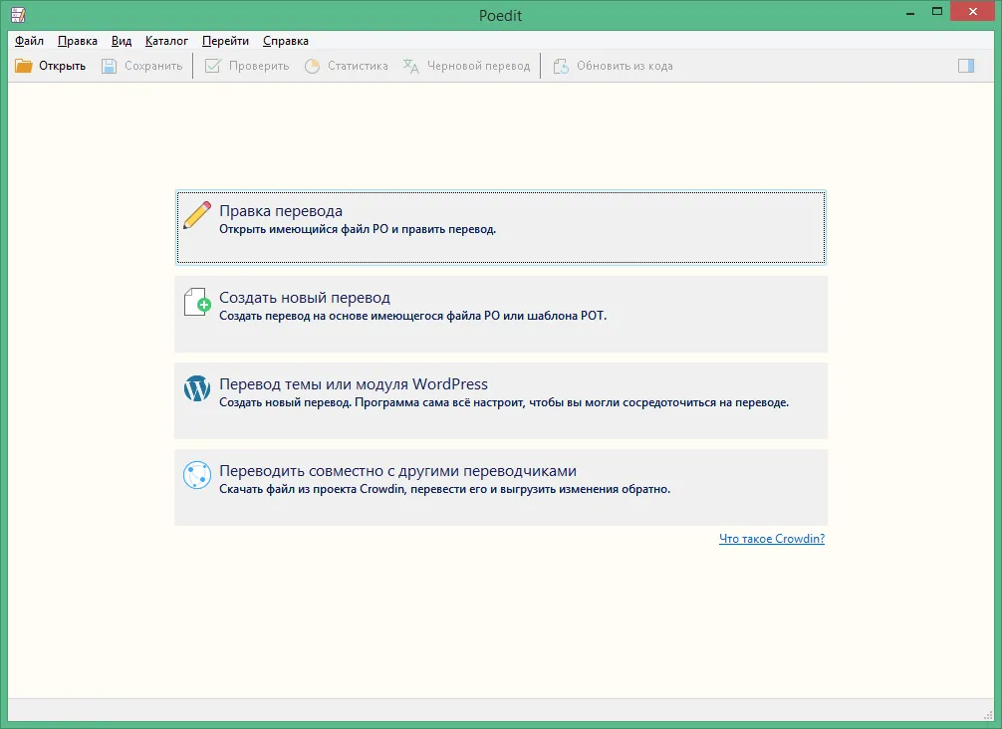Image resolution: width=1002 pixels, height=729 pixels.
Task: Click the Обновить из кода icon
Action: click(561, 66)
